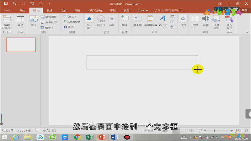Screen dimensions: 251x141
Task: Open the 表格 (Table) insert icon
Action: click(x=20, y=18)
